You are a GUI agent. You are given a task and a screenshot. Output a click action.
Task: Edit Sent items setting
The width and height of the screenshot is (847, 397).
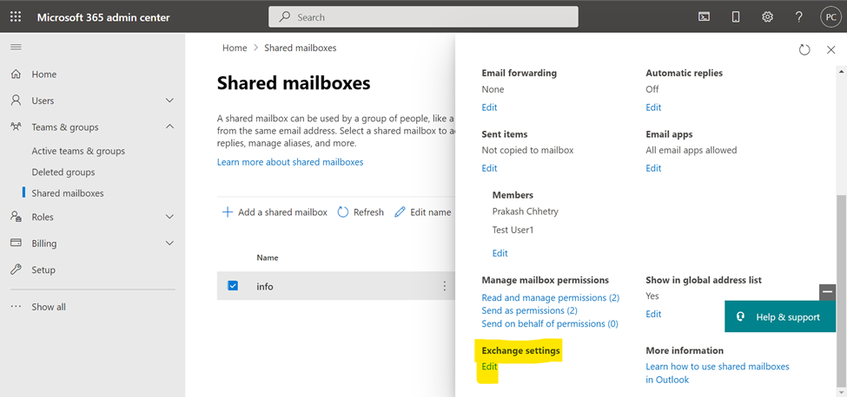489,168
